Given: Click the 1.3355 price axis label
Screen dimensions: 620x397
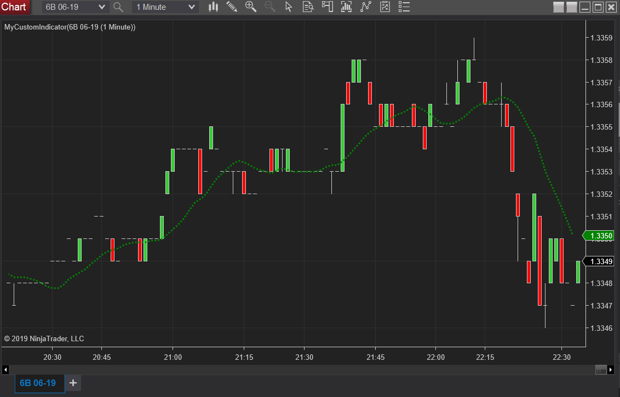Looking at the screenshot, I should pos(601,127).
